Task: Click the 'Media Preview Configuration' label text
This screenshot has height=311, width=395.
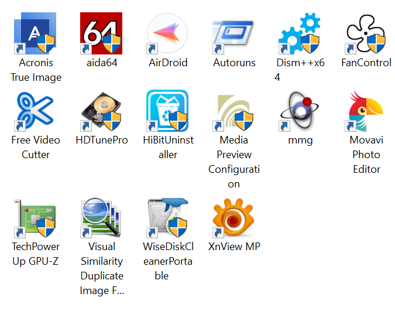Action: point(234,162)
